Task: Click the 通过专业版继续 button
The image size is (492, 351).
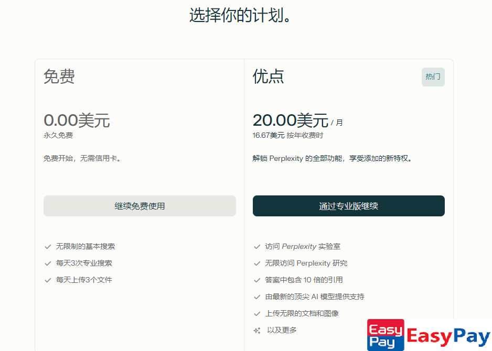Action: [349, 206]
